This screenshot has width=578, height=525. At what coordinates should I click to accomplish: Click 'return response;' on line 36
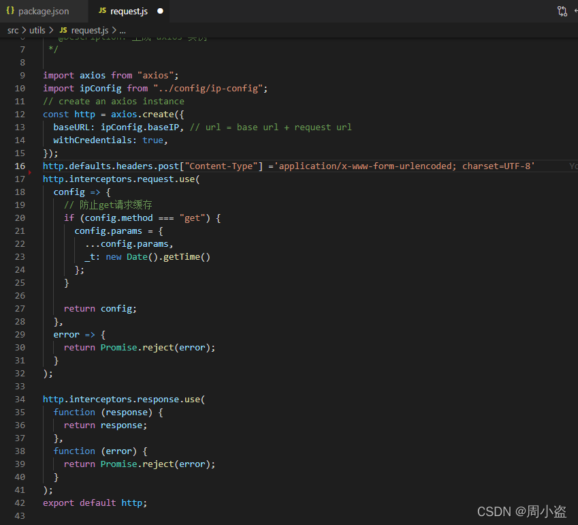pyautogui.click(x=106, y=425)
